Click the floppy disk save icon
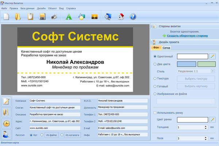 [x=42, y=17]
